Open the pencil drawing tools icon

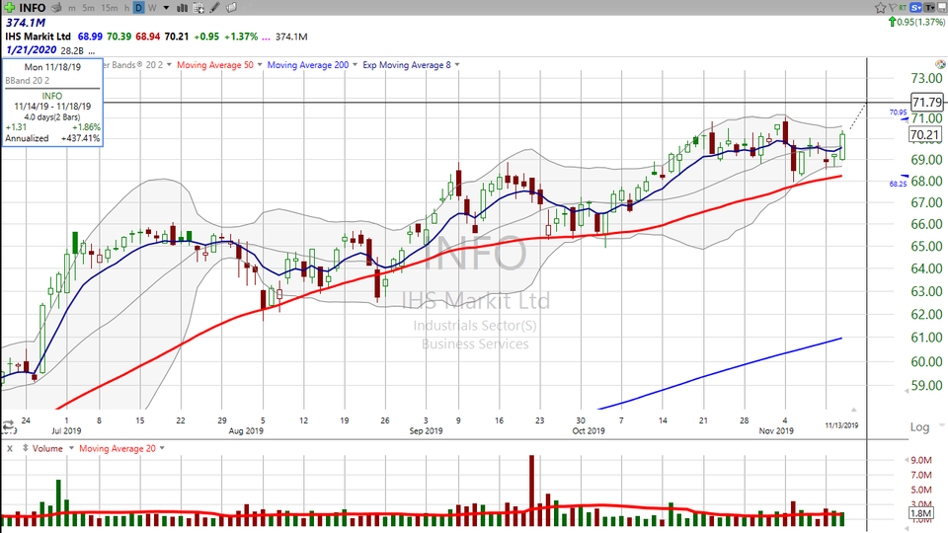click(214, 8)
